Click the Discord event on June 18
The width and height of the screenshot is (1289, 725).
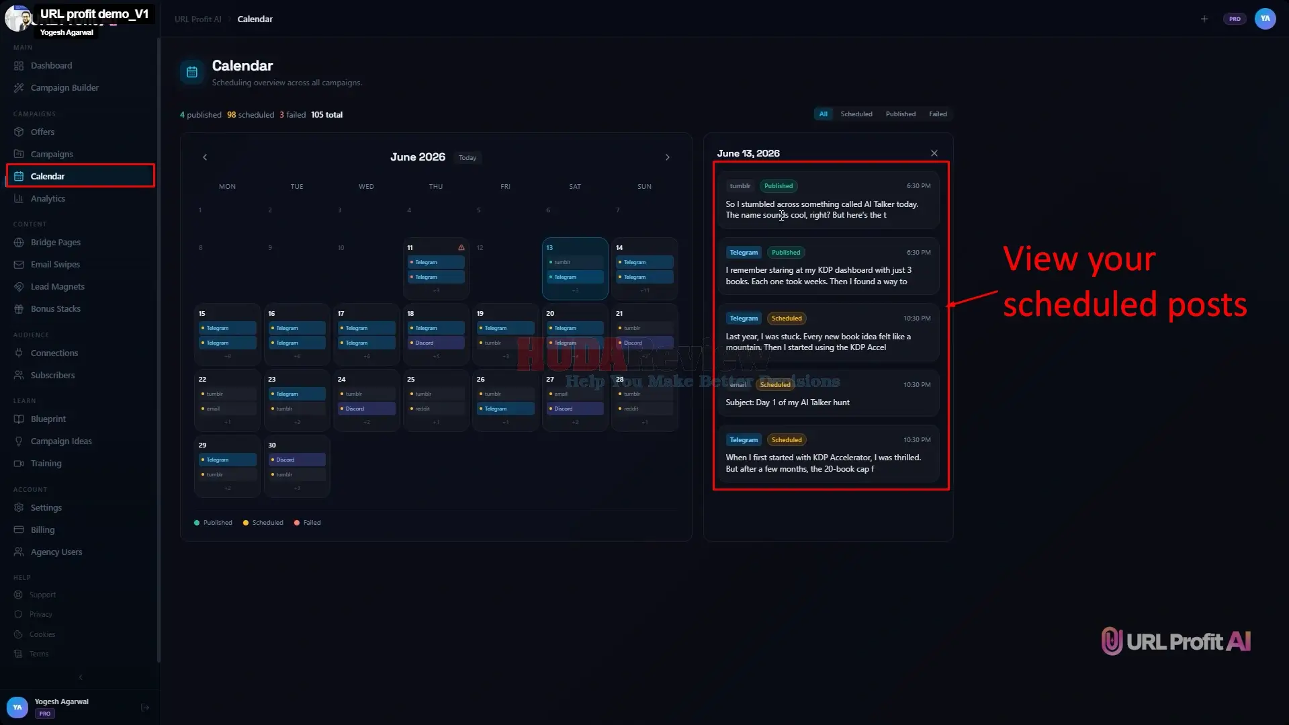coord(436,343)
